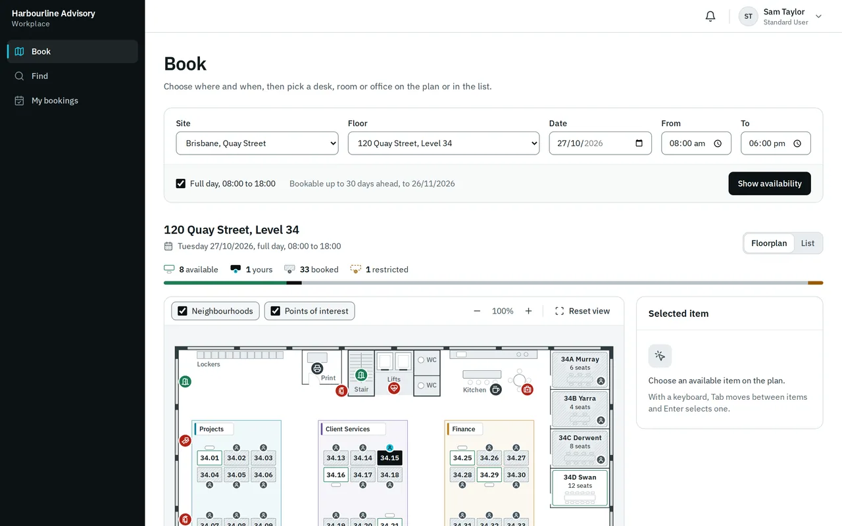Toggle the Neighbourhoods checkbox
The height and width of the screenshot is (526, 842).
[183, 311]
